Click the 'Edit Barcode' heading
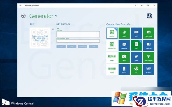This screenshot has width=172, height=107. (x=63, y=24)
